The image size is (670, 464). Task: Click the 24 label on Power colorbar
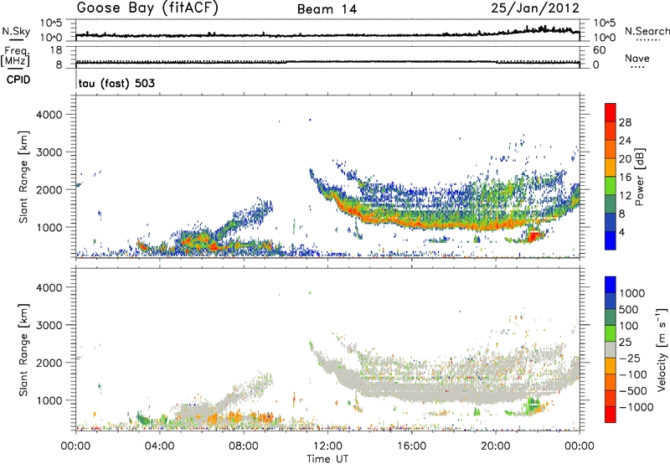[625, 141]
